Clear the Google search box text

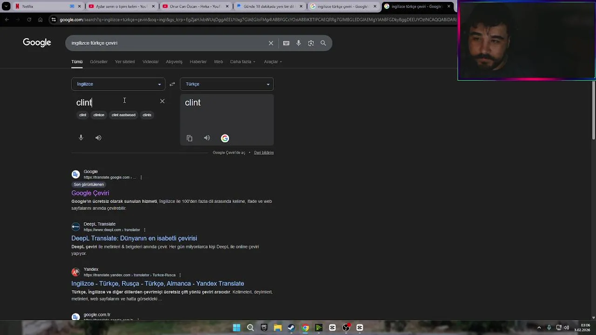tap(271, 43)
